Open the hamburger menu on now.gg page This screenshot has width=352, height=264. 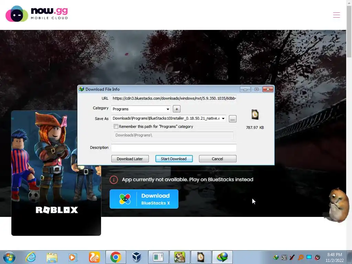336,15
